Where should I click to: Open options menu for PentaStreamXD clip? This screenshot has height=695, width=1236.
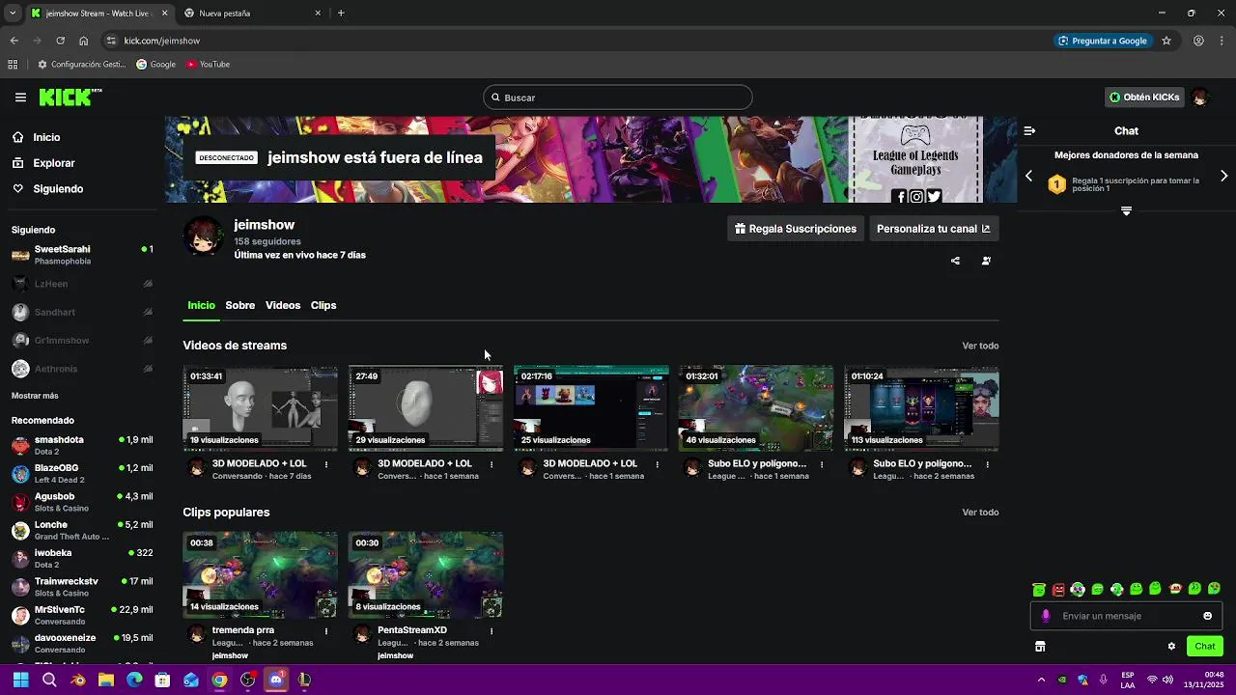pyautogui.click(x=492, y=631)
